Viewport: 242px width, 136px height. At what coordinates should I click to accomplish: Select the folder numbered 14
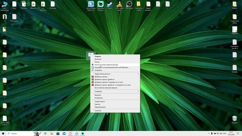click(x=5, y=69)
